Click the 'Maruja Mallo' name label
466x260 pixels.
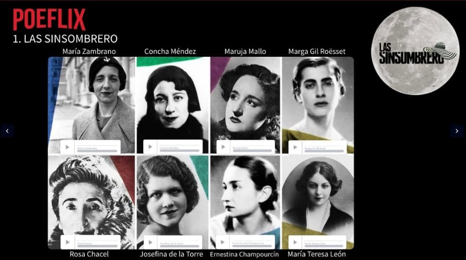tap(245, 52)
